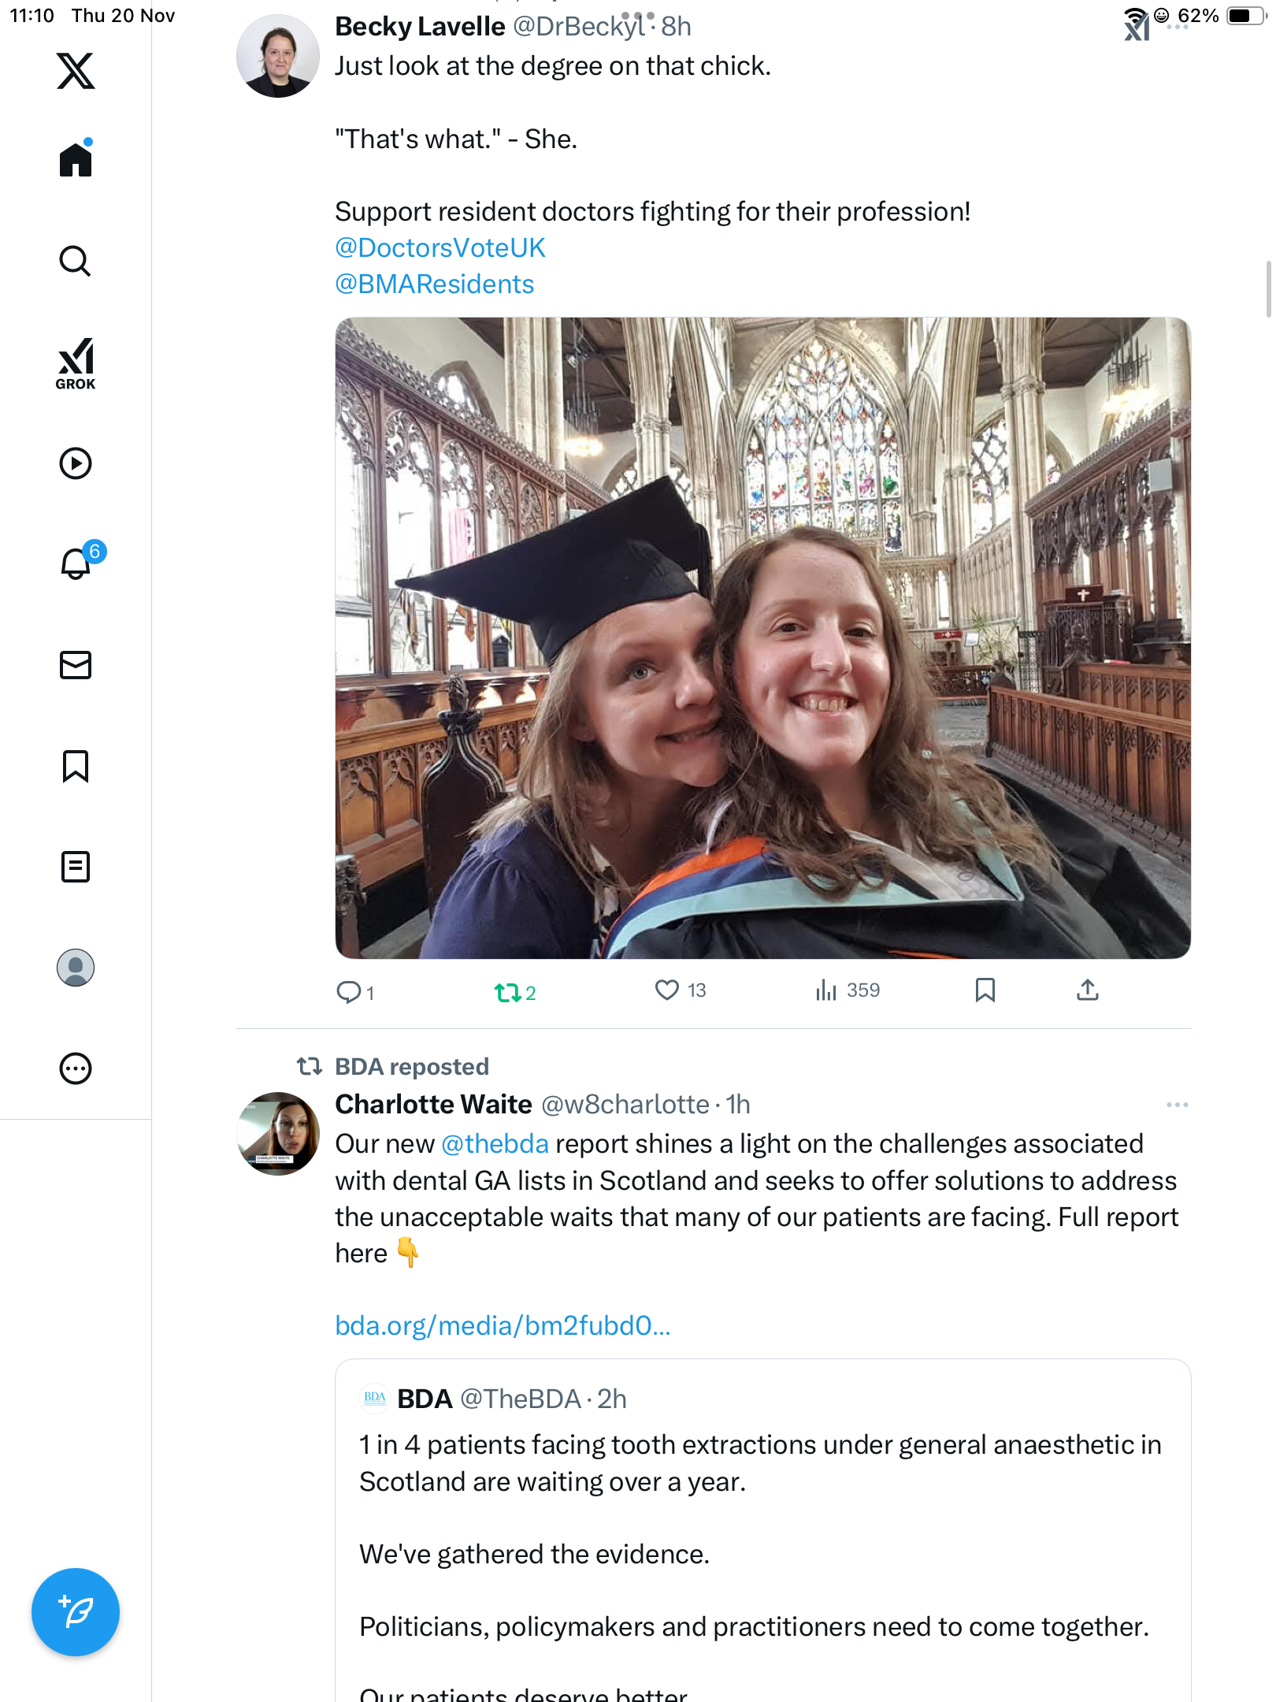Launch Grok from the sidebar

pos(76,363)
